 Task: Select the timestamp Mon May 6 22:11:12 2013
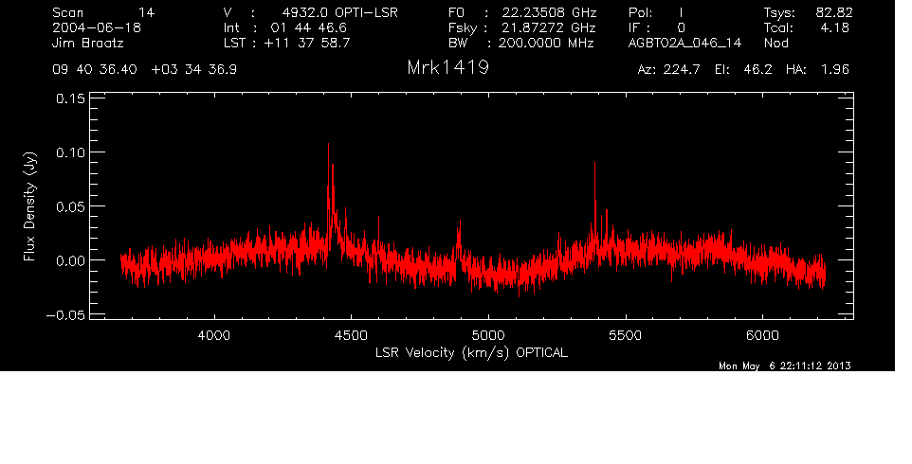pyautogui.click(x=785, y=366)
